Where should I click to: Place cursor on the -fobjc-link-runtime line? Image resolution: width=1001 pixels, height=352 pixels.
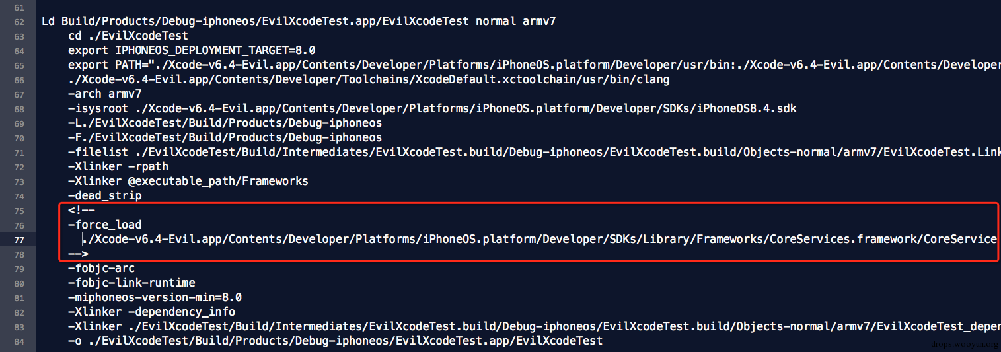pos(131,283)
